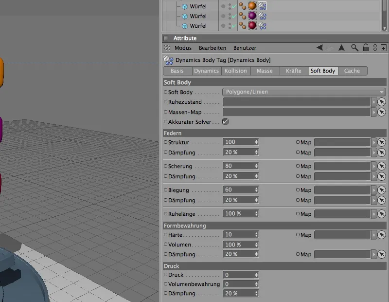Click the Volumen 100 % stepper arrows
Image resolution: width=389 pixels, height=302 pixels.
click(257, 245)
